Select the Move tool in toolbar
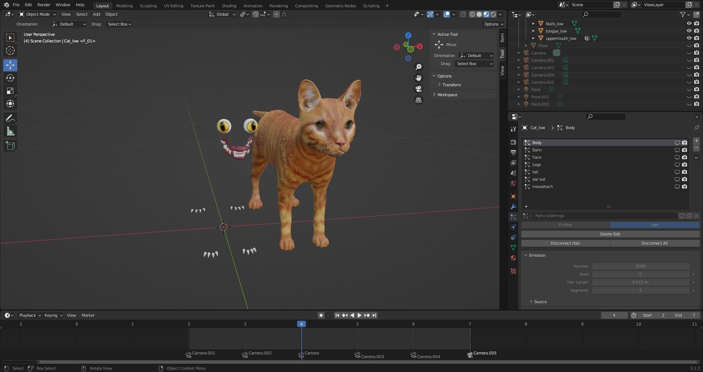 point(10,65)
